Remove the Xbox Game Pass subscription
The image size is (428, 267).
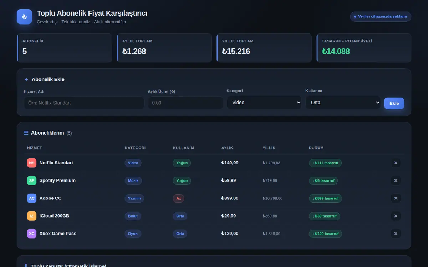pyautogui.click(x=396, y=234)
